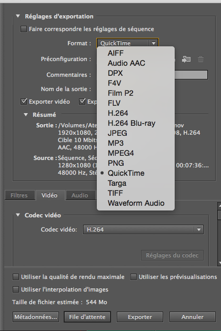Pick Waveform Audio format entry
Image resolution: width=221 pixels, height=331 pixels.
coord(136,203)
